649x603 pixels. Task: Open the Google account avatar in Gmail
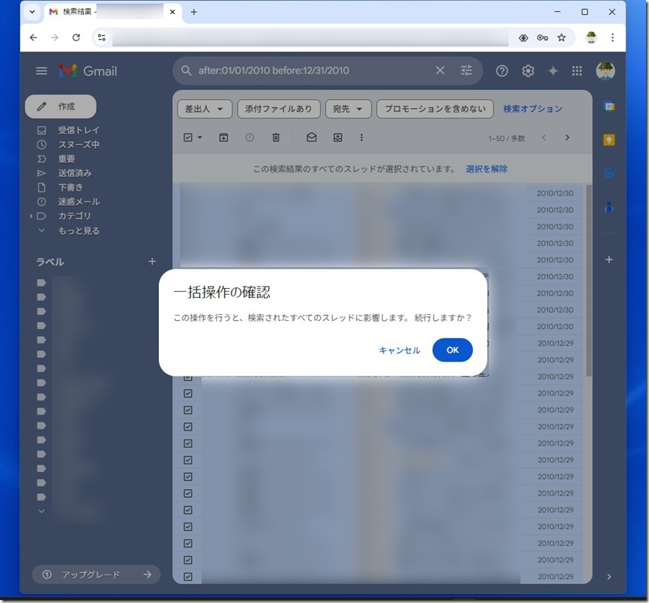[x=605, y=70]
